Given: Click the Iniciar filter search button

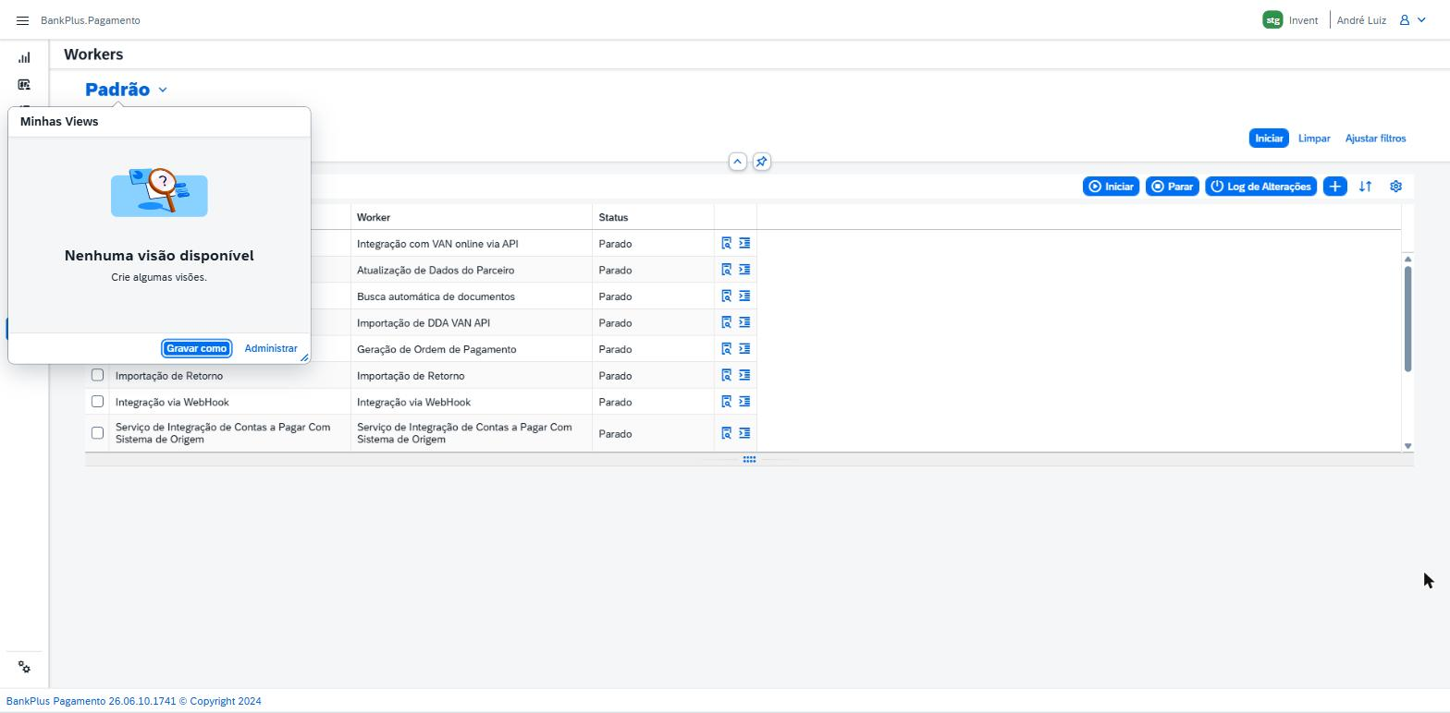Looking at the screenshot, I should point(1269,139).
